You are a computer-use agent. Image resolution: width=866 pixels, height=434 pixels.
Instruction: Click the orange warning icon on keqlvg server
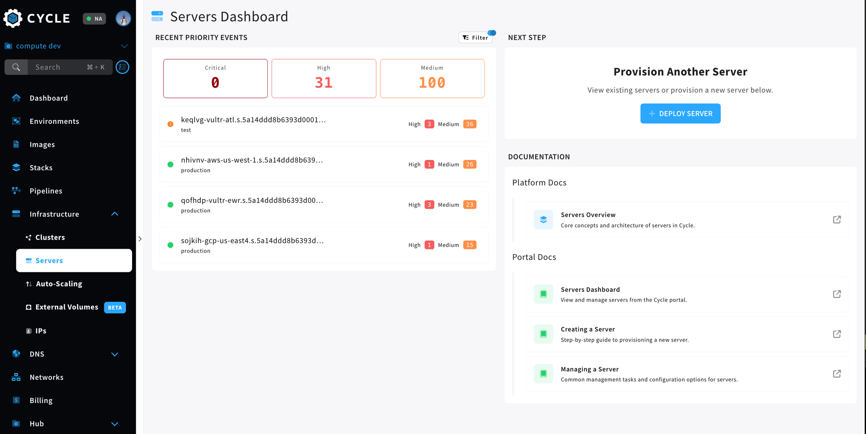[x=170, y=124]
